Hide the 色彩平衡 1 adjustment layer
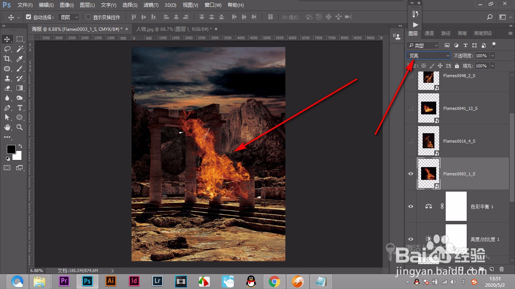515x289 pixels. coord(411,206)
